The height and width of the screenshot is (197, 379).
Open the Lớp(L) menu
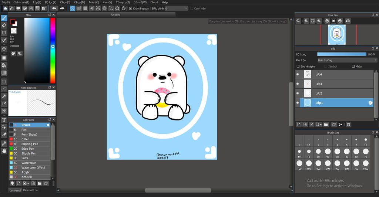point(37,3)
